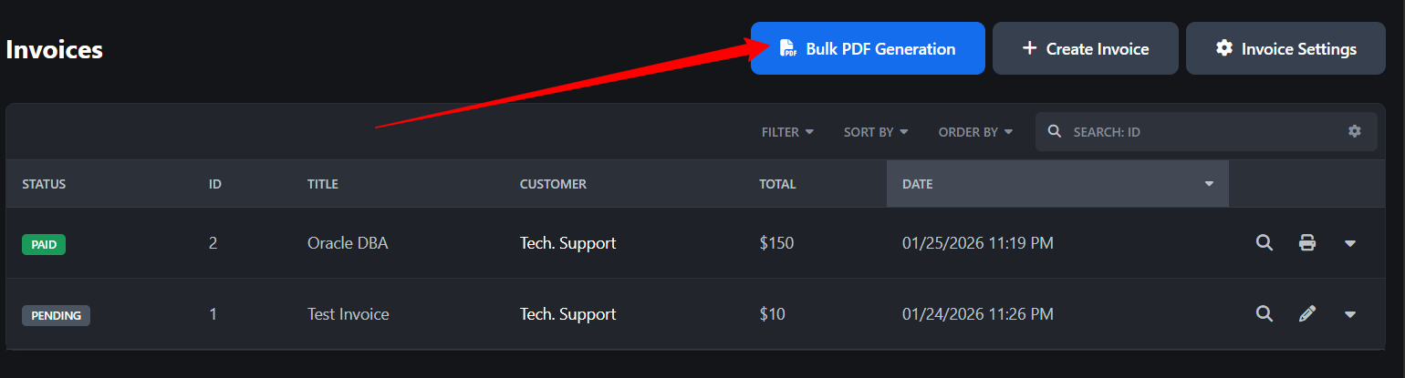View Oracle DBA invoice with magnifier icon
Screen dimensions: 1405x378
pyautogui.click(x=1264, y=243)
